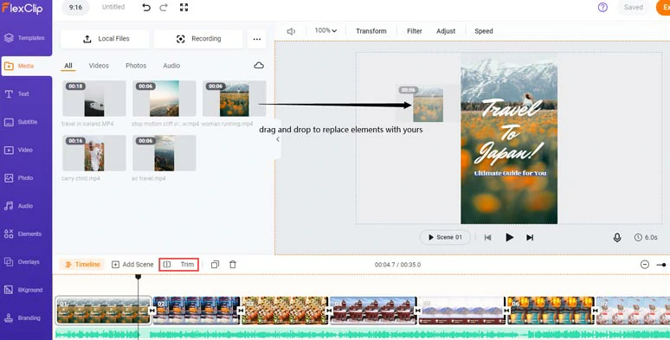
Task: Click the Trim button
Action: tap(187, 265)
